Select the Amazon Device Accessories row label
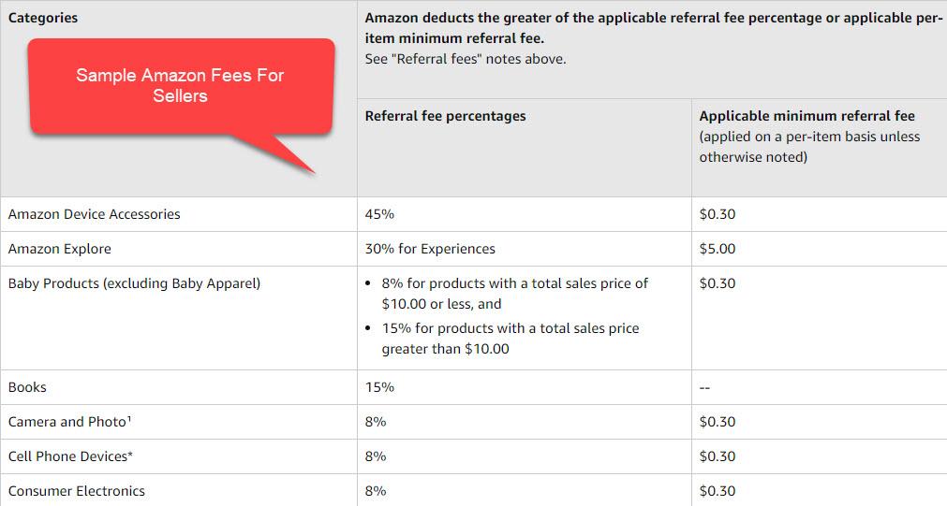The width and height of the screenshot is (947, 506). pyautogui.click(x=94, y=214)
